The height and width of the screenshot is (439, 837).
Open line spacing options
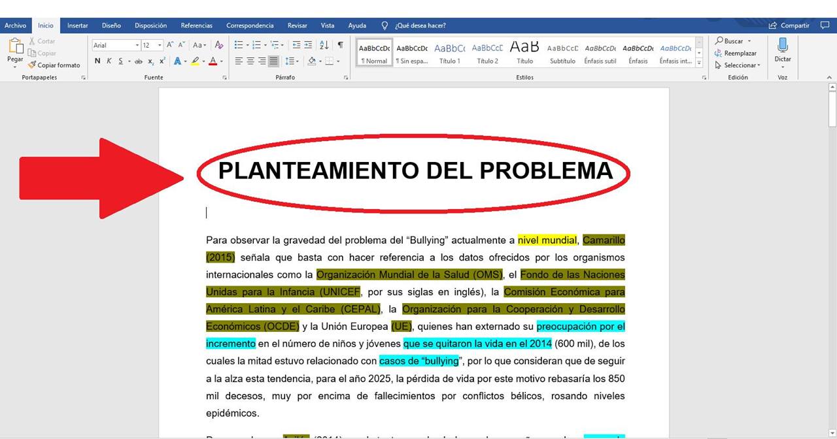pos(292,61)
